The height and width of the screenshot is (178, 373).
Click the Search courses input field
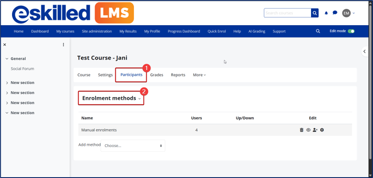(287, 13)
